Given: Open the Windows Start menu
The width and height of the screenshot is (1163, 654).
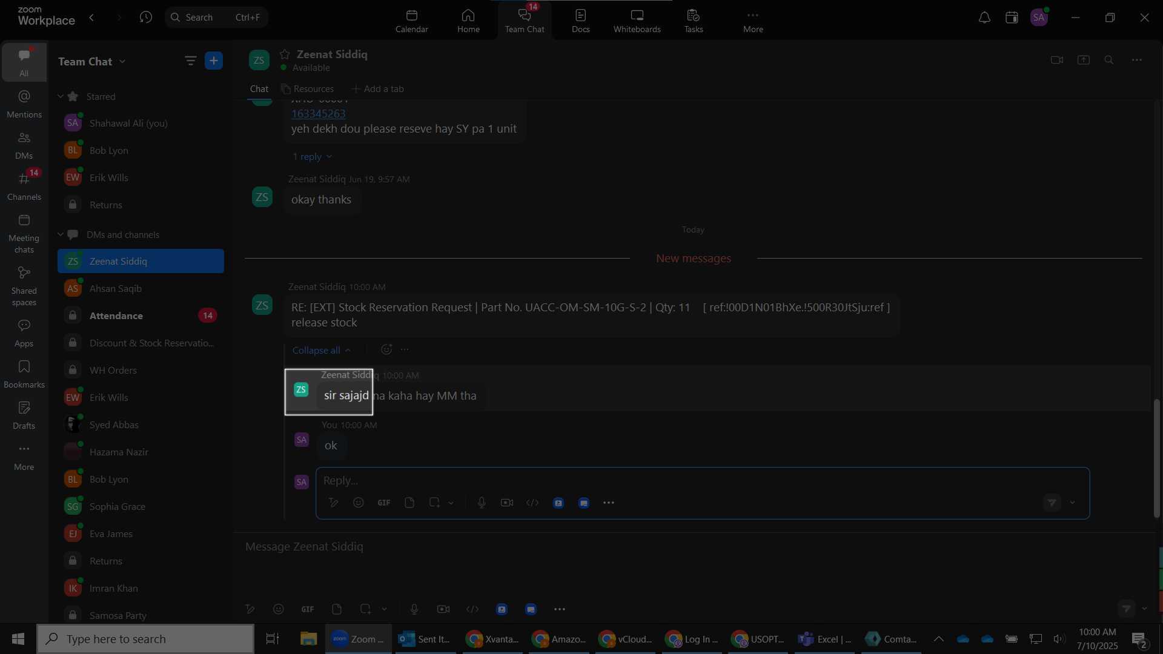Looking at the screenshot, I should [x=18, y=639].
